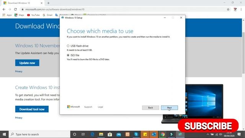Click Back in Windows 10 Setup

tap(150, 108)
